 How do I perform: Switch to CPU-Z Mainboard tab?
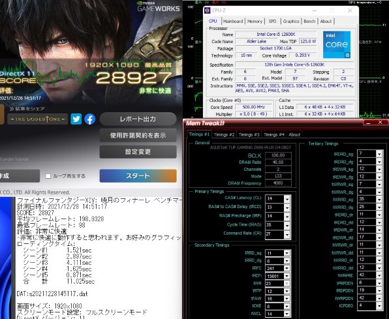[x=233, y=22]
